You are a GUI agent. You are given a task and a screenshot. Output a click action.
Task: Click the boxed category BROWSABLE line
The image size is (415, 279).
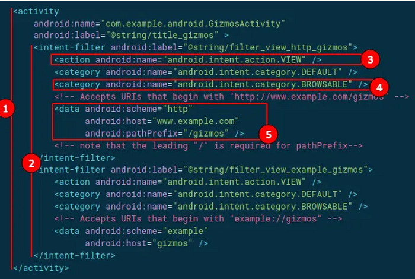click(211, 84)
